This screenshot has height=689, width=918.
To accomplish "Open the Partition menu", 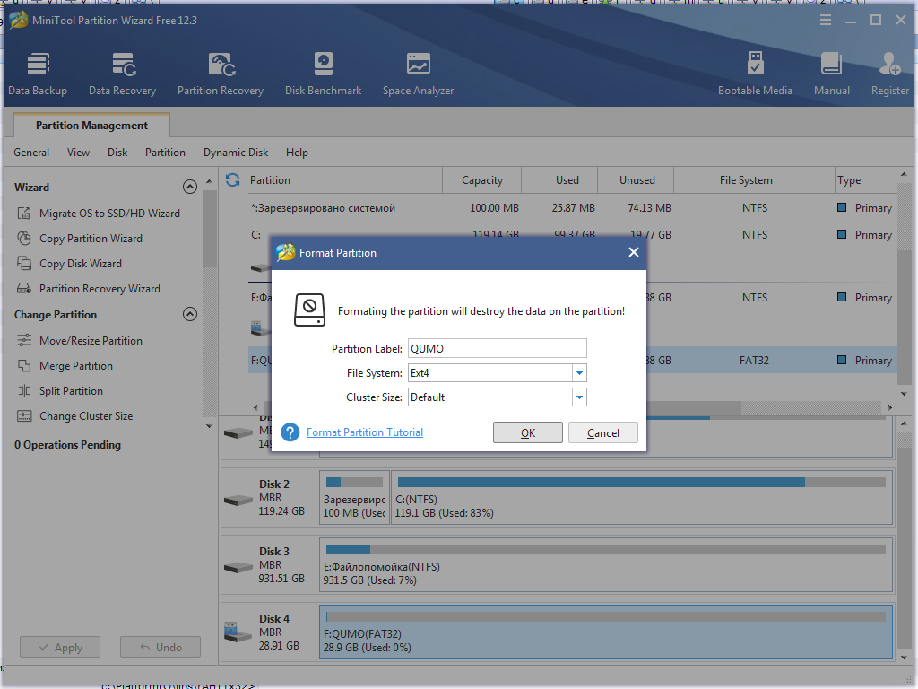I will click(x=165, y=153).
